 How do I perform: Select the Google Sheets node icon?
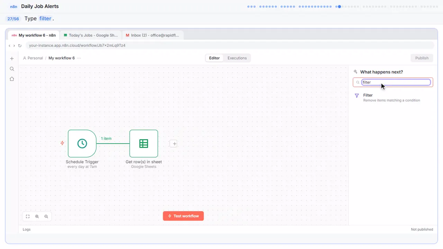[144, 144]
